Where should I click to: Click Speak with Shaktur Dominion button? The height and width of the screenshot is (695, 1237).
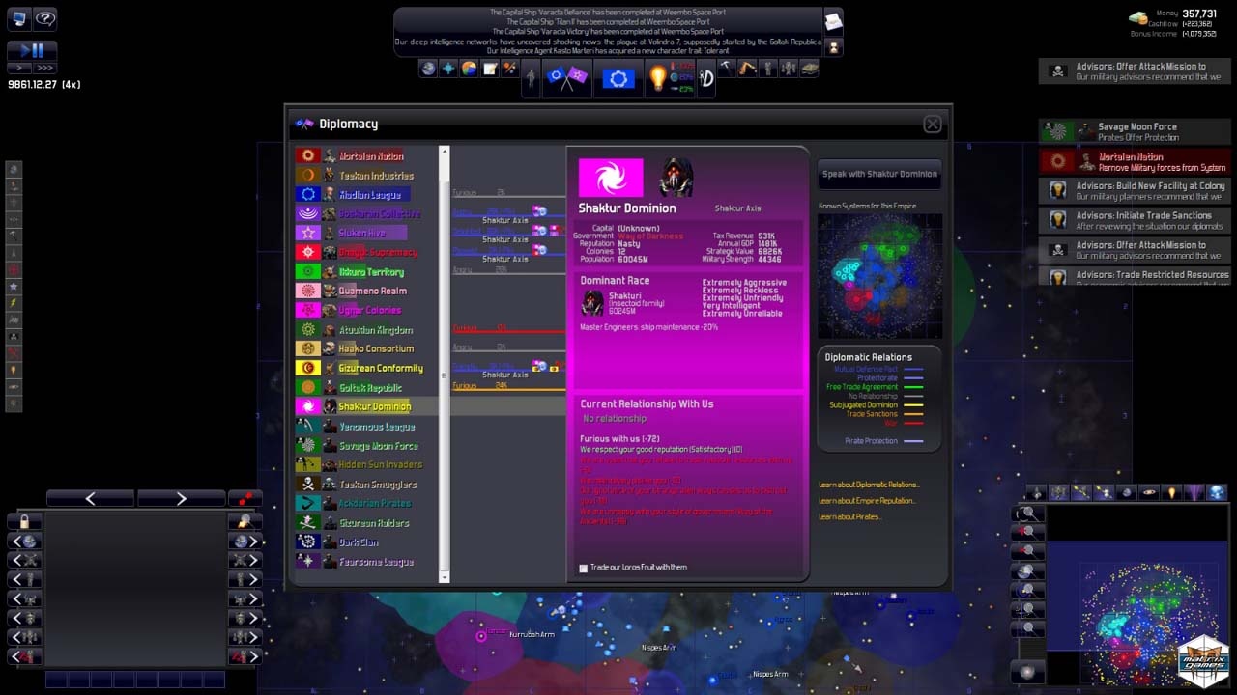(878, 175)
